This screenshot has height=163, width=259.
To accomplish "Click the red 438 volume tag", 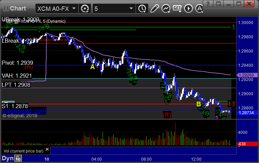I will tap(247, 144).
